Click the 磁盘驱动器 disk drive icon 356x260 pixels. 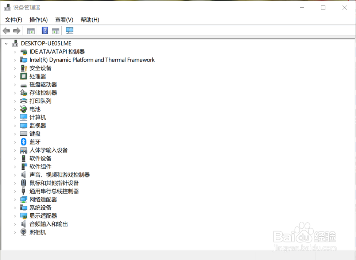[x=24, y=85]
